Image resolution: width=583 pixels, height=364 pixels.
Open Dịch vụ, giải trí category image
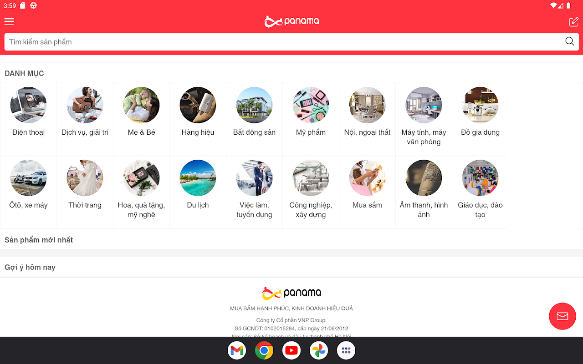pyautogui.click(x=85, y=105)
